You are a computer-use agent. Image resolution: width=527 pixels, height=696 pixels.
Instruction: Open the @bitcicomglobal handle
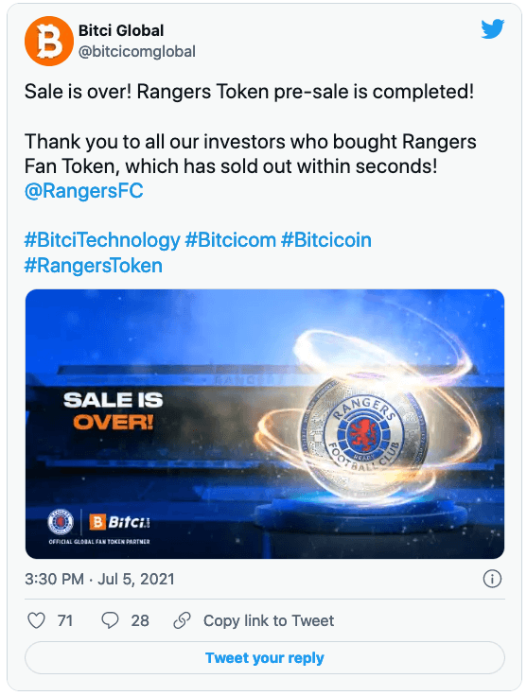[x=137, y=51]
